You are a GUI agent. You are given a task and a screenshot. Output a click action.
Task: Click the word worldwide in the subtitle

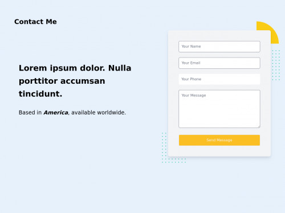(x=111, y=113)
